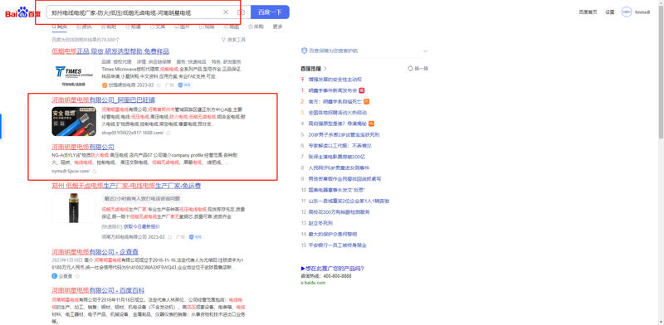Click the 安全阻燃 cable thumbnail image

click(x=74, y=121)
